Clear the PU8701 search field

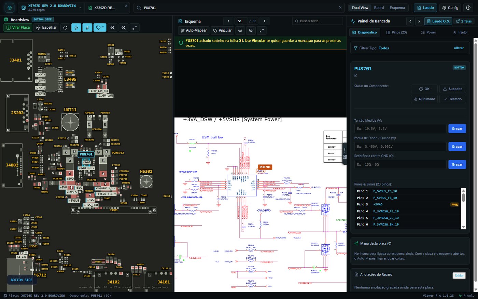coord(340,7)
